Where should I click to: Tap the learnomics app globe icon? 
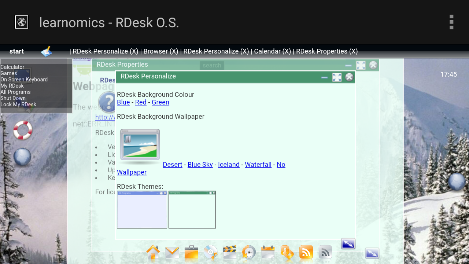coord(22,22)
